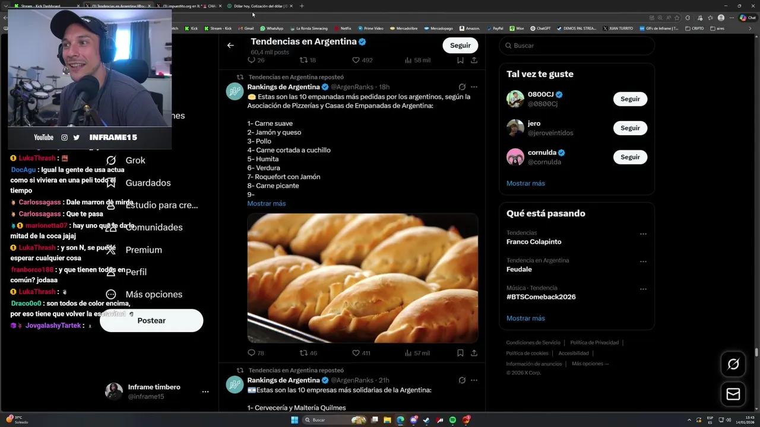
Task: Open the Windows Start menu
Action: click(294, 420)
